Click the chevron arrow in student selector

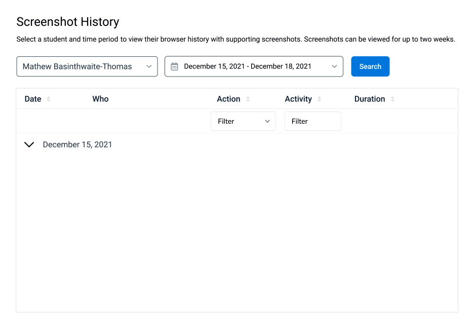click(x=149, y=66)
